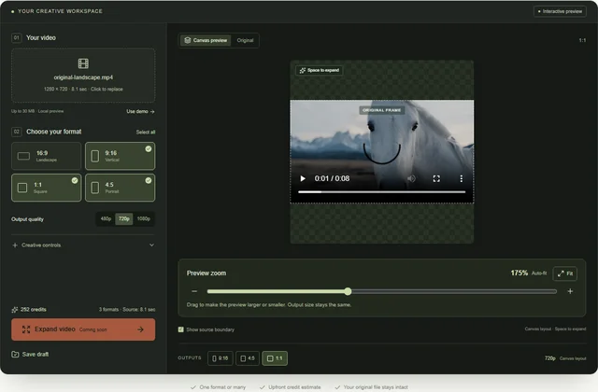The image size is (598, 392).
Task: Expand the Creative controls chevron
Action: click(151, 245)
